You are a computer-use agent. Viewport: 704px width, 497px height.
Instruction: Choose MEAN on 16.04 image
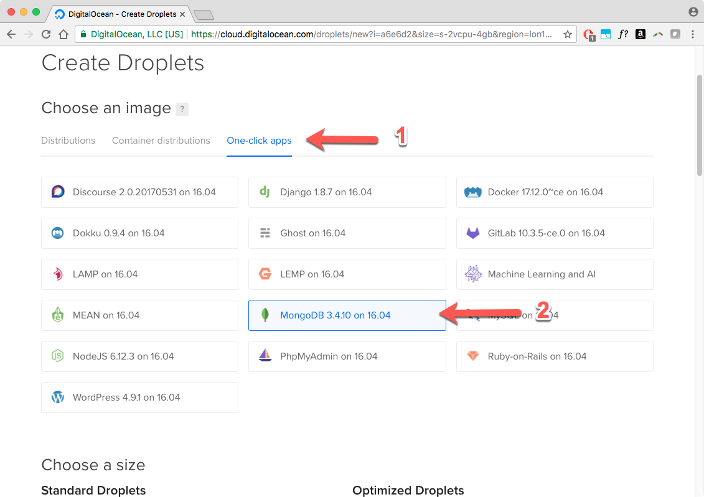coord(139,315)
